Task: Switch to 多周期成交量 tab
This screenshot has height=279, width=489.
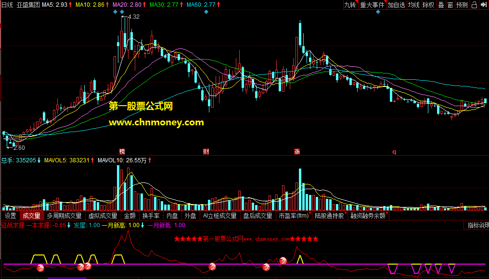Action: click(x=64, y=216)
